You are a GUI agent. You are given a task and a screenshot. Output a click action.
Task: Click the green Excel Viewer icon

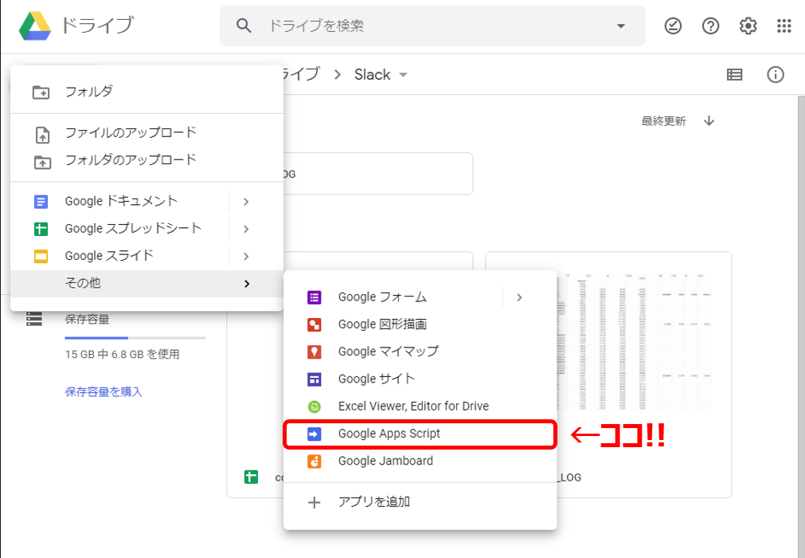point(315,407)
